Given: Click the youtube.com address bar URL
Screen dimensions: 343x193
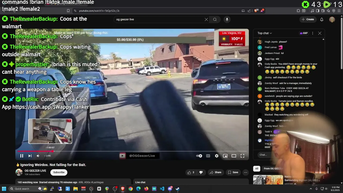Looking at the screenshot, I should 99,11.
